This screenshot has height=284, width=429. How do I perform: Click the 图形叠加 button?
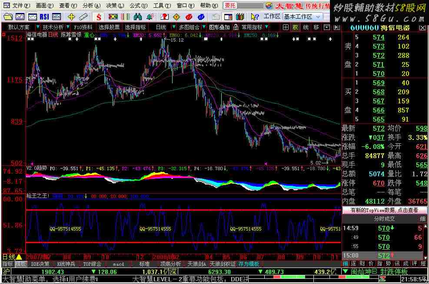[x=219, y=27]
